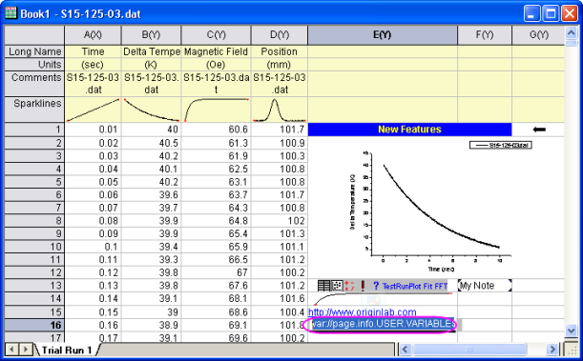The image size is (583, 361).
Task: Click the horizontal scrollbar left arrow
Action: [x=406, y=350]
